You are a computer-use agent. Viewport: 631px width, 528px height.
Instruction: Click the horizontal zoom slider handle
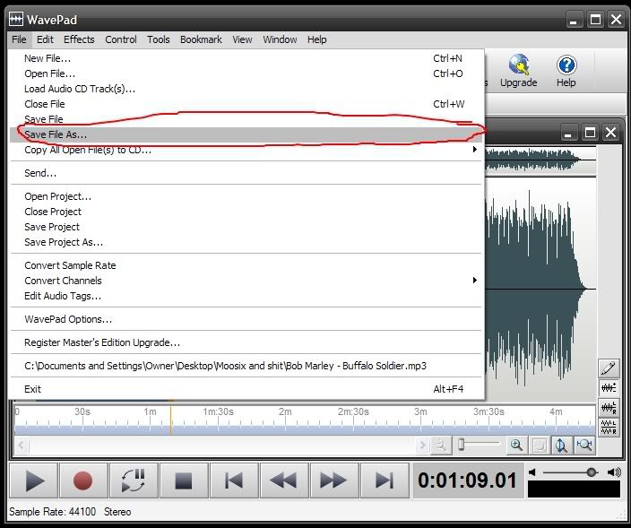tap(462, 445)
